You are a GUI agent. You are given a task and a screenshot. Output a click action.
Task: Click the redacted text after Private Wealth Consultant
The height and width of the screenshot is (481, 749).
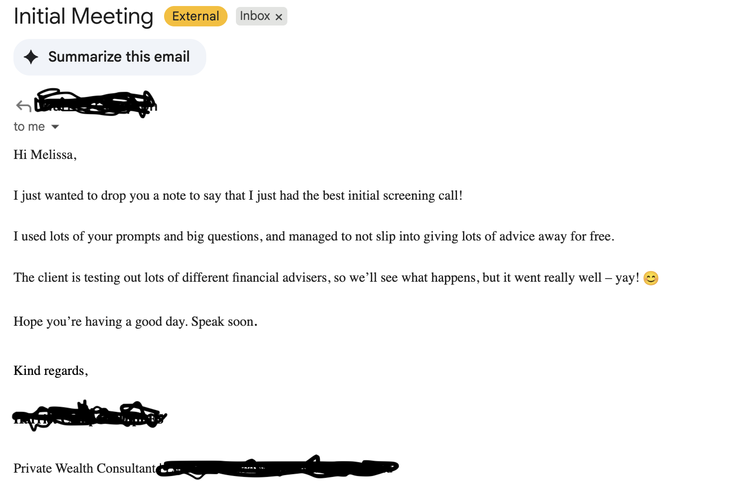(x=278, y=467)
